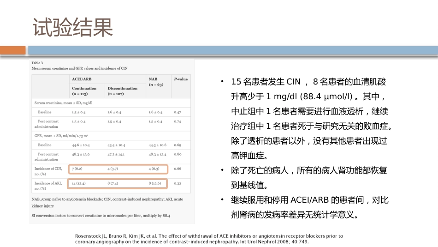Image resolution: width=438 pixels, height=247 pixels.
Task: Click AKI incidence value 8 (7.4)
Action: (x=112, y=183)
